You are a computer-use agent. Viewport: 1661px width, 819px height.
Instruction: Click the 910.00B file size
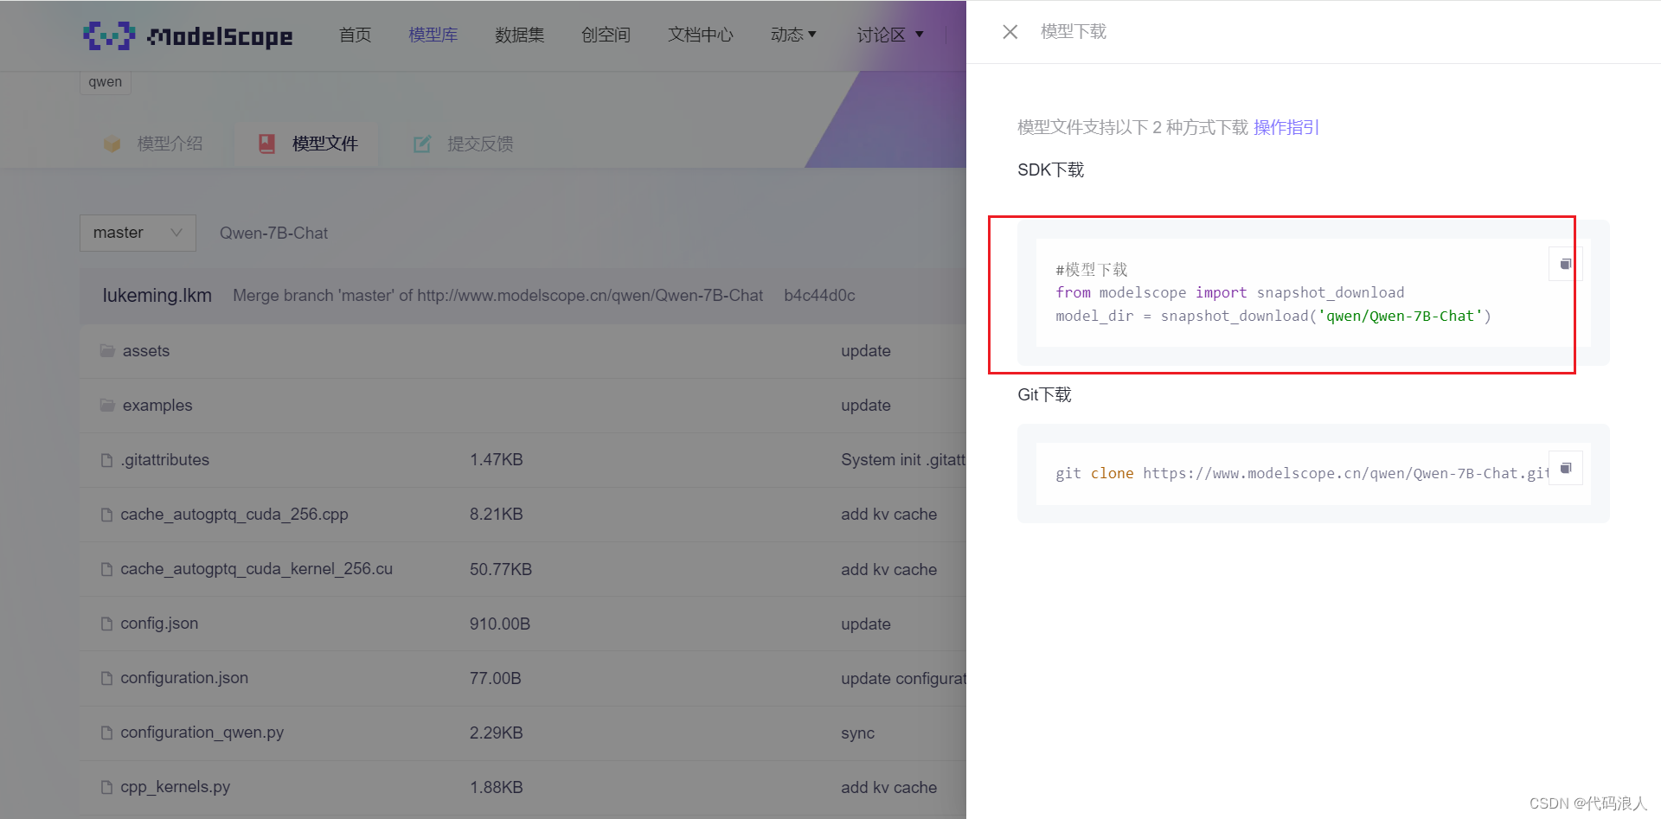(x=500, y=624)
